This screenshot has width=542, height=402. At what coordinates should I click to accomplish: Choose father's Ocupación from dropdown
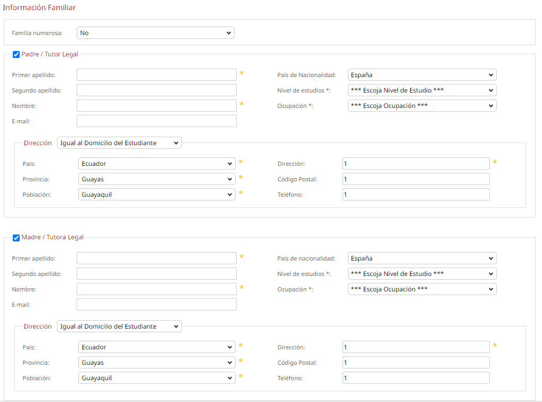click(x=422, y=106)
